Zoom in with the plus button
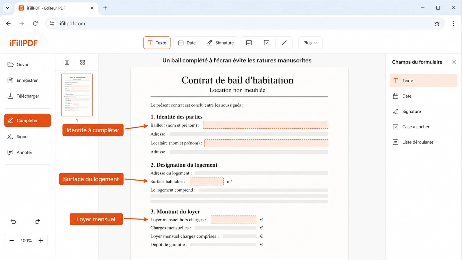This screenshot has width=462, height=260. point(41,241)
